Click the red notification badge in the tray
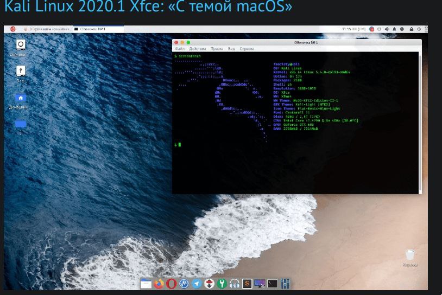 [372, 29]
